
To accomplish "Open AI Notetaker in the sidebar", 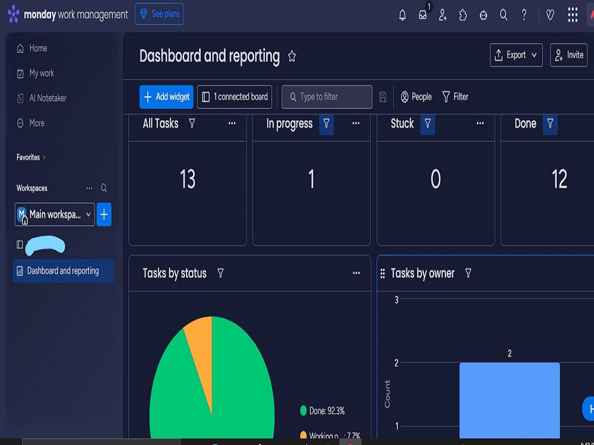I will (x=42, y=98).
